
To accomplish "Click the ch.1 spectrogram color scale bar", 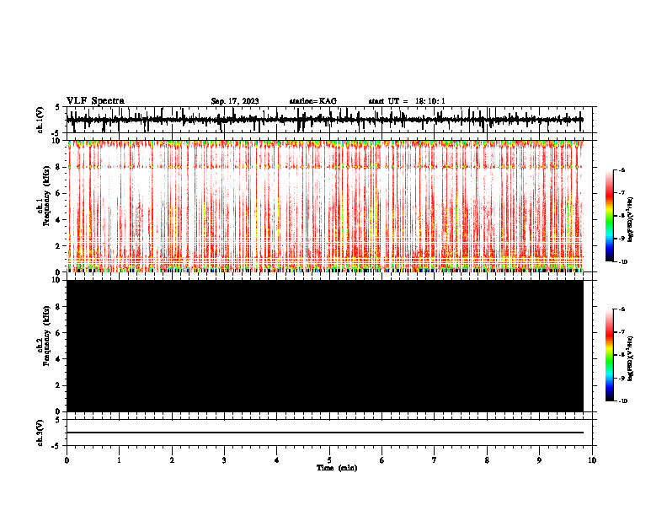I will point(610,216).
